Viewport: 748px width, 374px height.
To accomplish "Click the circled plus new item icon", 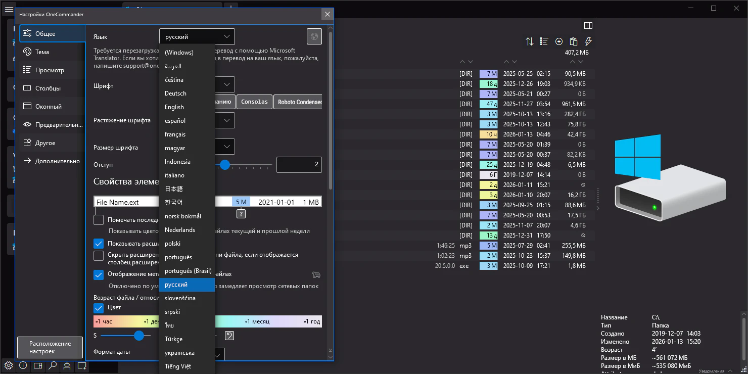I will [x=559, y=41].
